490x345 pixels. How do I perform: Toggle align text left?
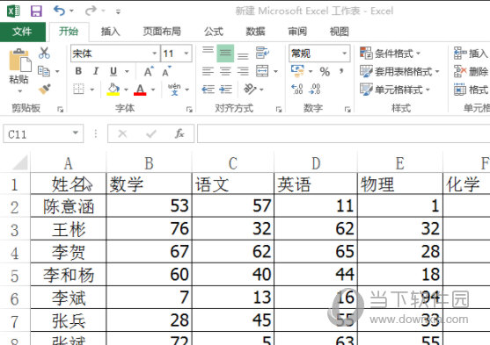208,71
